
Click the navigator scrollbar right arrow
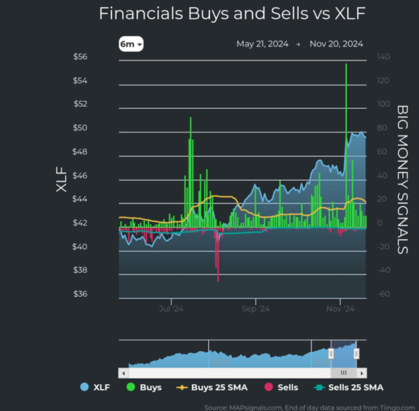pos(363,372)
